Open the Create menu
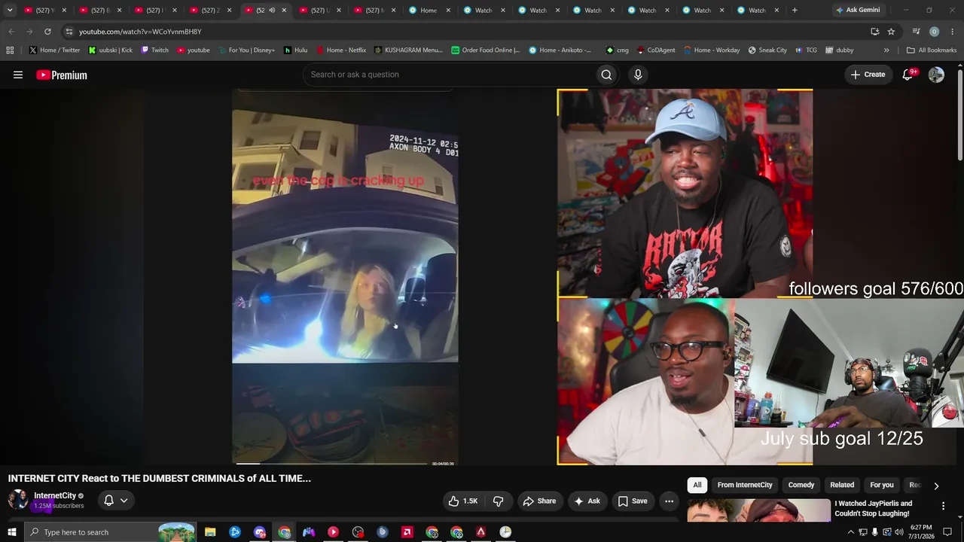 (868, 75)
